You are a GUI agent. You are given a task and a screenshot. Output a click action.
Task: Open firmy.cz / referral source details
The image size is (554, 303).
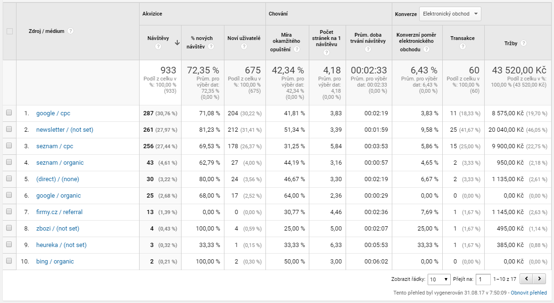coord(59,212)
